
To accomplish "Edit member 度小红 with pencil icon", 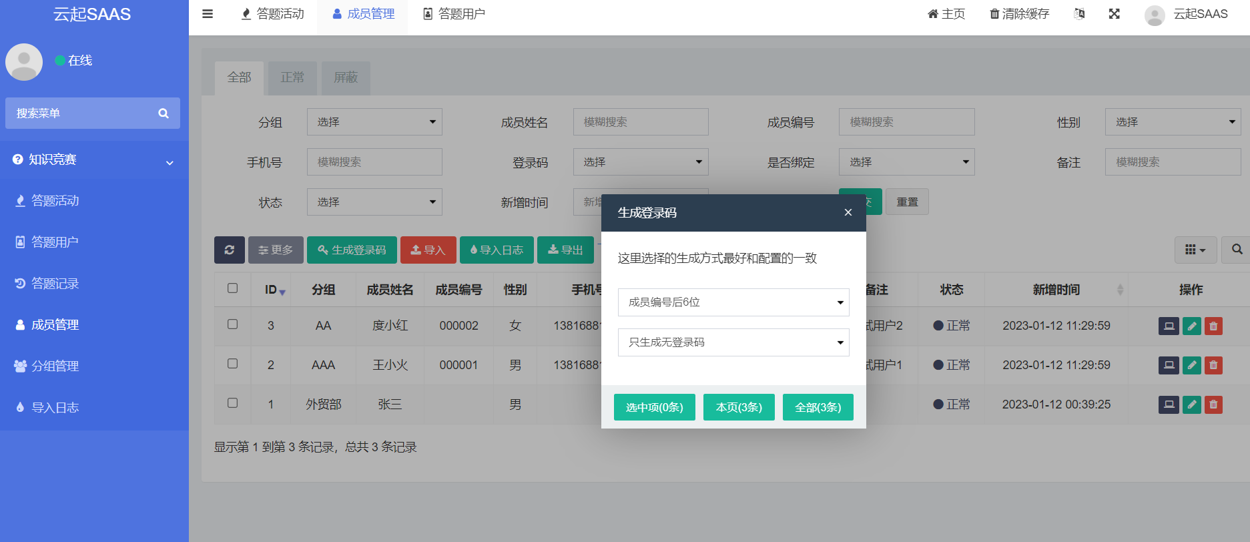I will pyautogui.click(x=1192, y=326).
